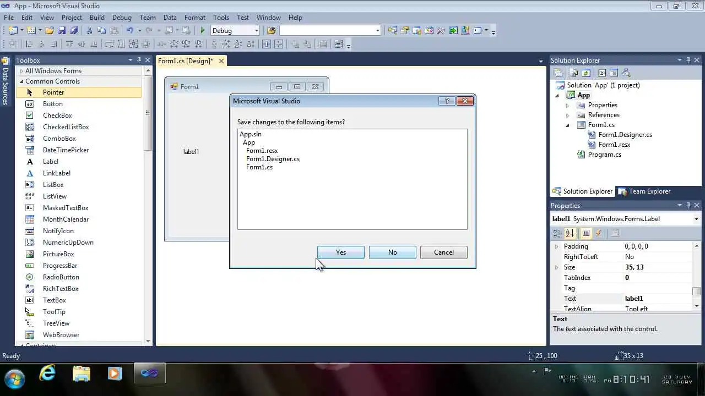705x396 pixels.
Task: Click Solution Explorer Refresh icon
Action: click(x=586, y=73)
